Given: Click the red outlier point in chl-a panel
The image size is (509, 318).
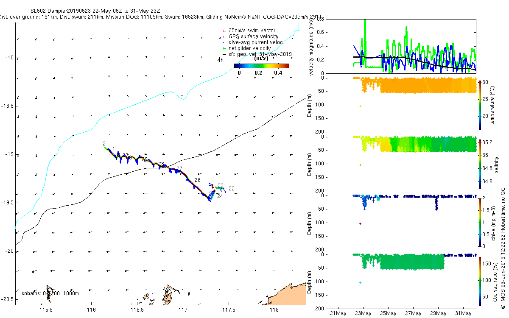Looking at the screenshot, I should [360, 223].
